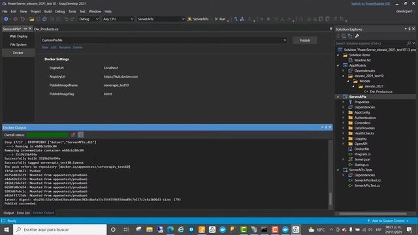Image resolution: width=418 pixels, height=235 pixels.
Task: Close the Docker Output panel
Action: click(x=330, y=127)
